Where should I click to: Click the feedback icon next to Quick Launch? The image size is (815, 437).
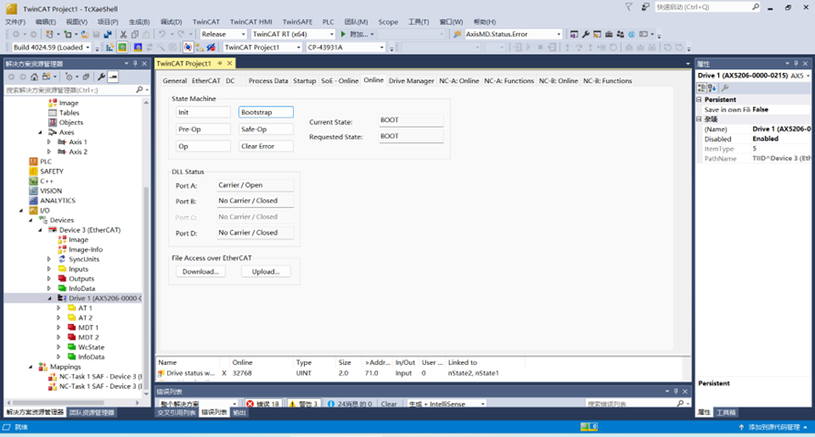click(645, 6)
